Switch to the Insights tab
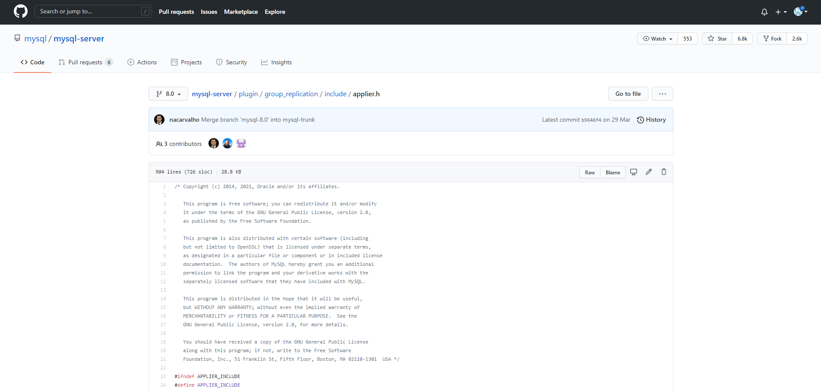The height and width of the screenshot is (391, 821). pyautogui.click(x=276, y=62)
